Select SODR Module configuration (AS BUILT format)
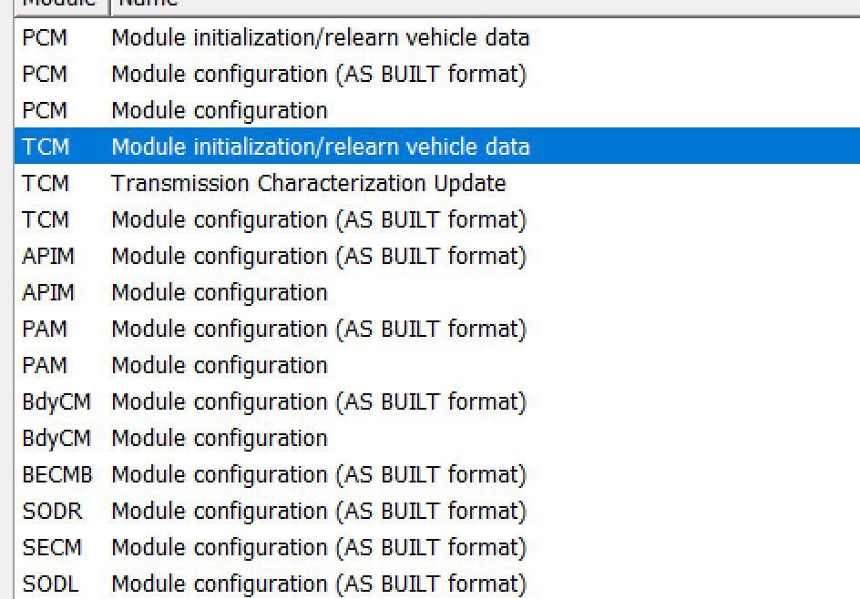This screenshot has height=599, width=860. pyautogui.click(x=273, y=511)
